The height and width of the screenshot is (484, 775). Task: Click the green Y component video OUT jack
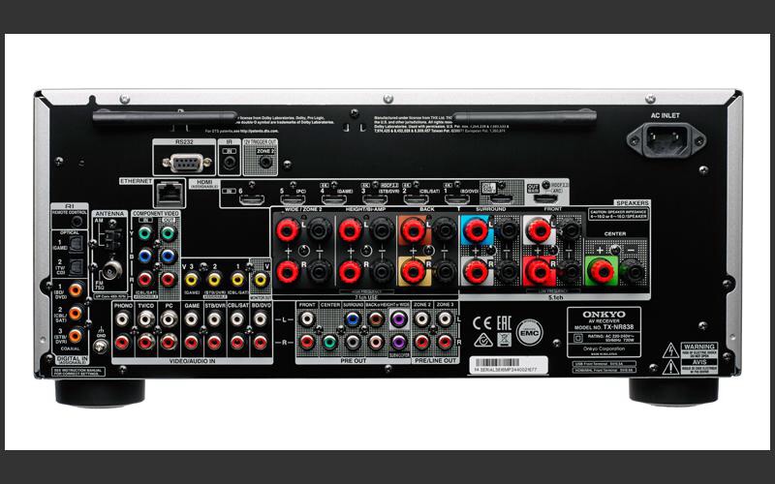[x=168, y=232]
